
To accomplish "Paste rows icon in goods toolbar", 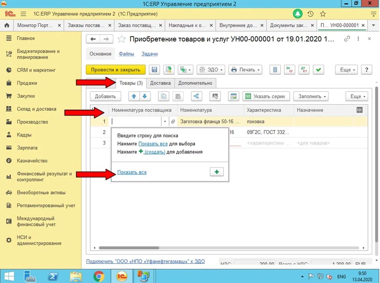I will 178,96.
